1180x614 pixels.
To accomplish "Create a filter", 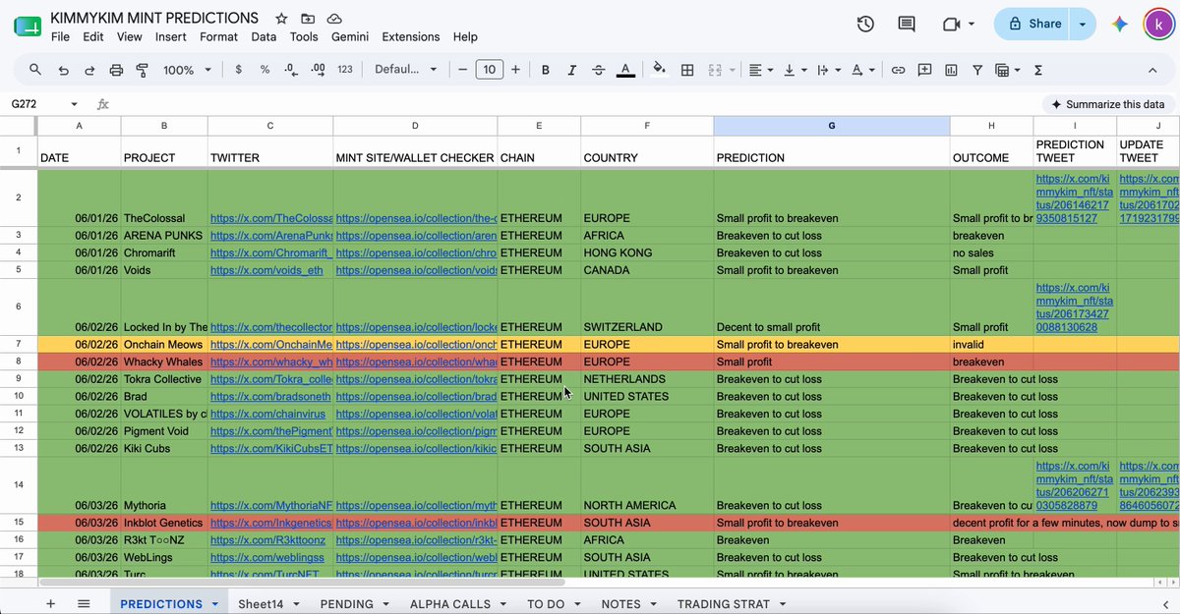I will pyautogui.click(x=977, y=70).
